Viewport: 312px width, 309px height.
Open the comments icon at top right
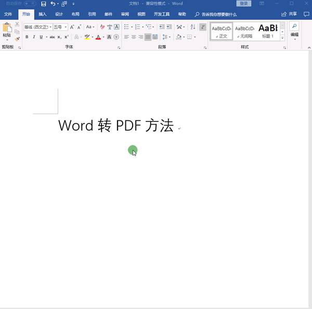[x=306, y=14]
